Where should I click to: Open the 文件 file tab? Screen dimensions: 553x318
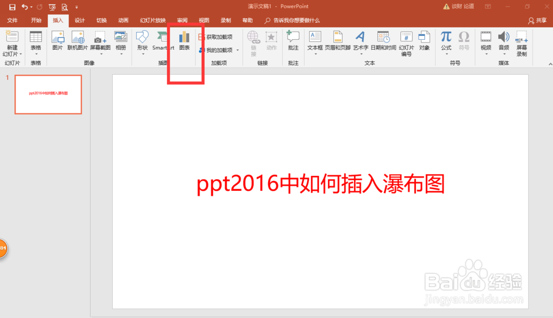[x=12, y=20]
